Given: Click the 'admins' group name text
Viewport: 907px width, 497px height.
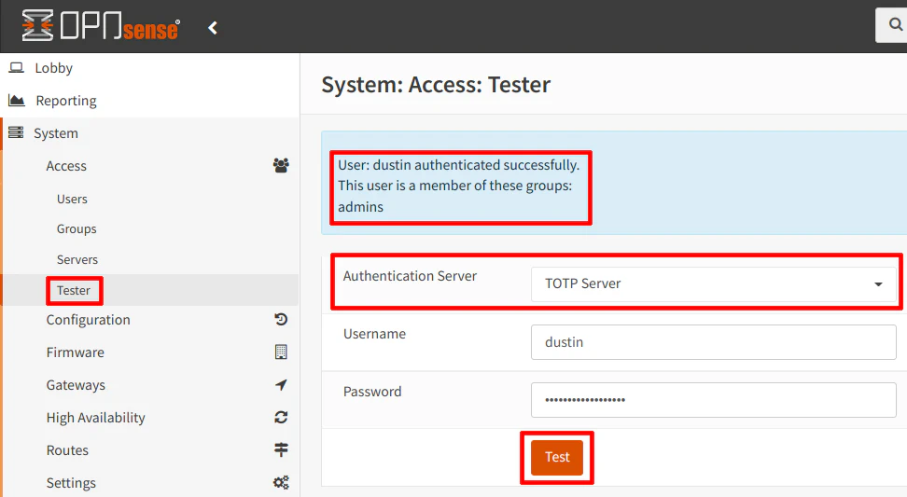Looking at the screenshot, I should [x=360, y=207].
